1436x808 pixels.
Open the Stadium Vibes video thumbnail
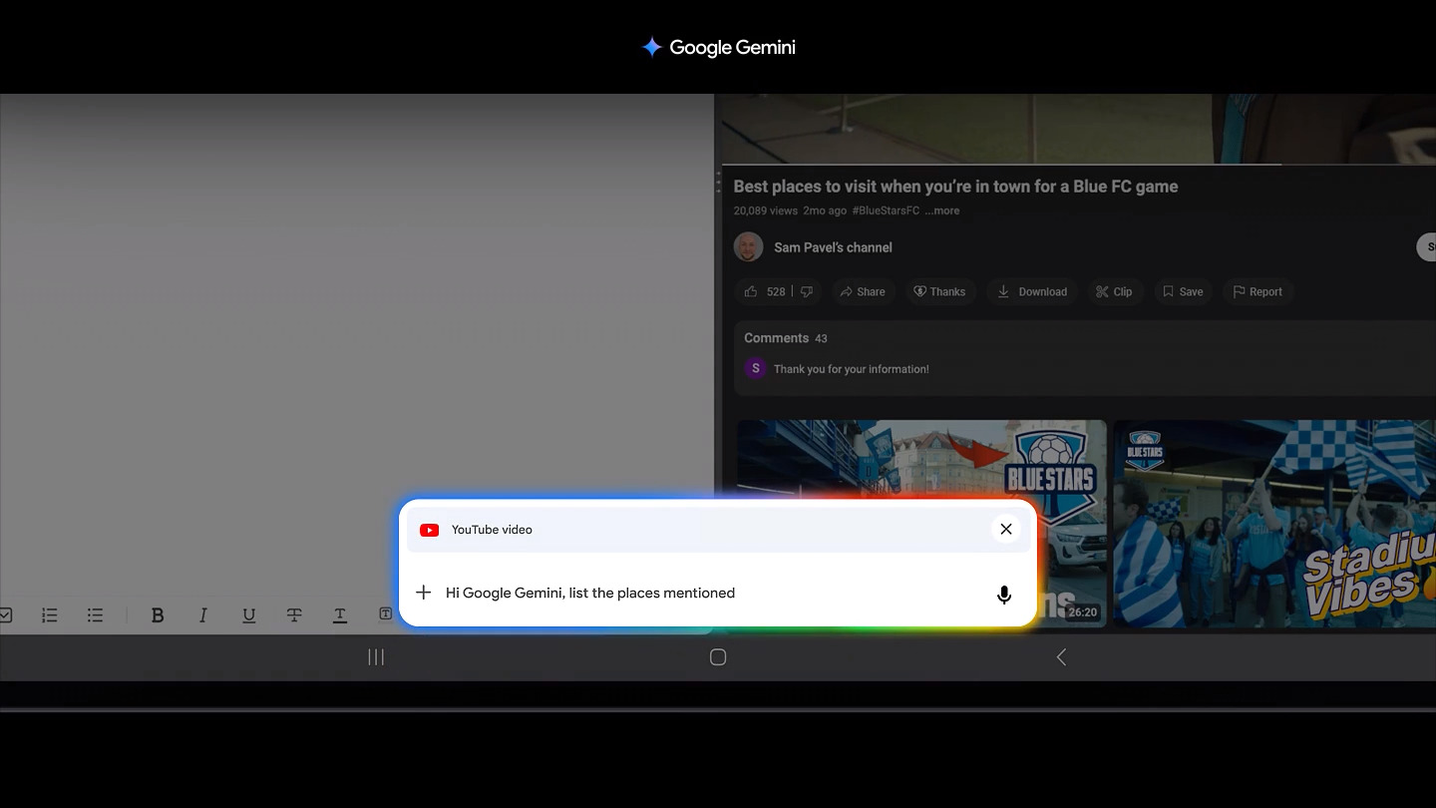1273,524
